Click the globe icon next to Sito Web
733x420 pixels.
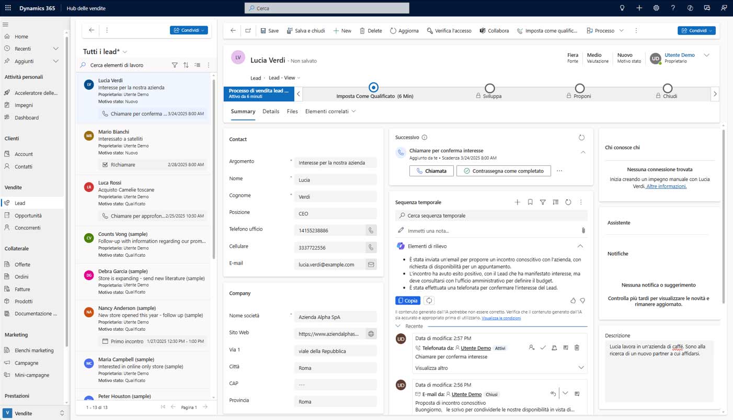(371, 334)
